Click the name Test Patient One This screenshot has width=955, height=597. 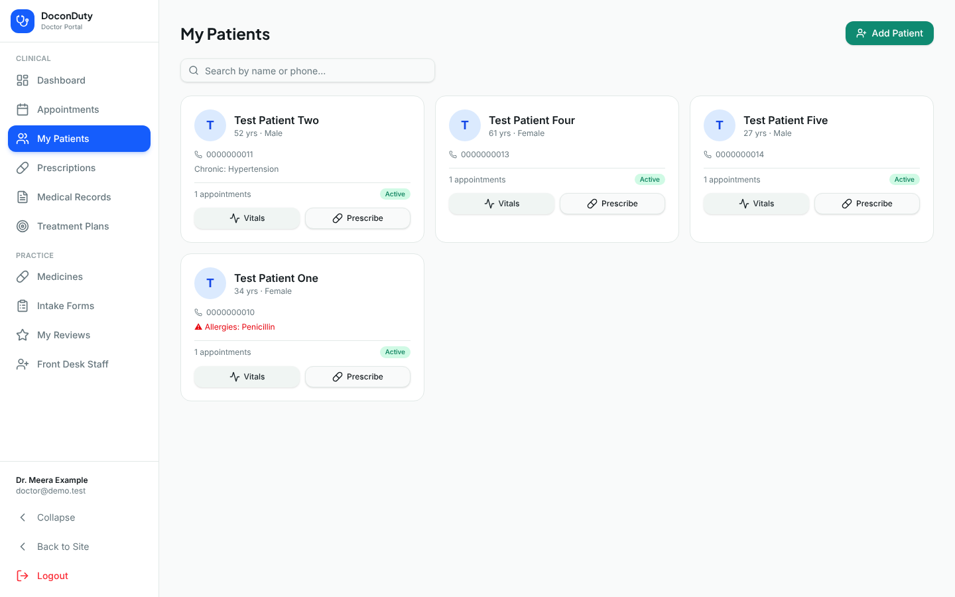click(x=276, y=278)
